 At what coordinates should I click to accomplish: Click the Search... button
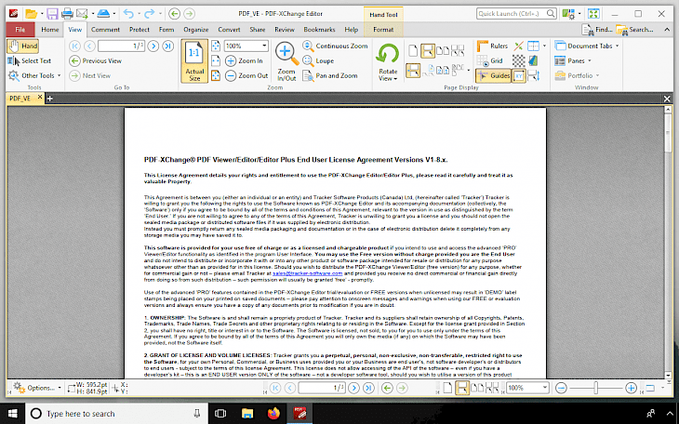[x=635, y=30]
